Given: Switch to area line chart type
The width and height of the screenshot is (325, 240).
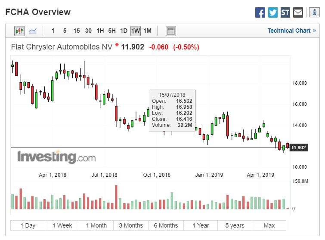Looking at the screenshot, I should coord(33,31).
